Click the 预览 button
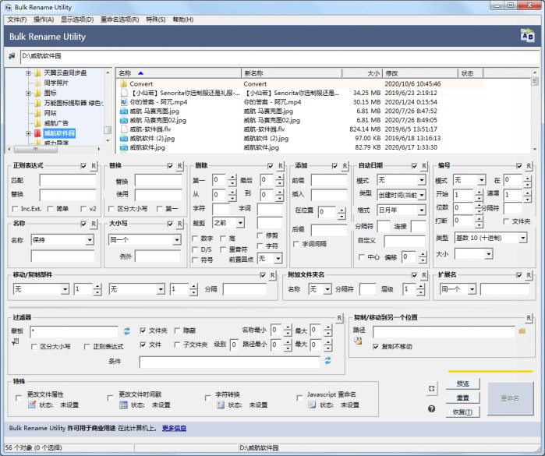Image resolution: width=545 pixels, height=456 pixels. click(462, 384)
